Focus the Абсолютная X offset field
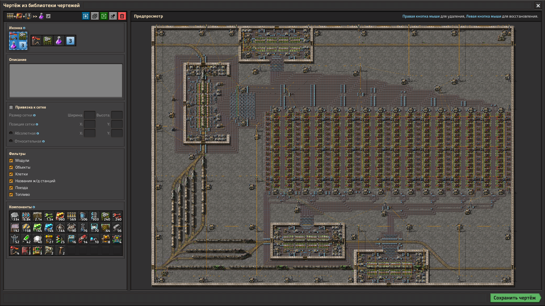 pos(90,133)
